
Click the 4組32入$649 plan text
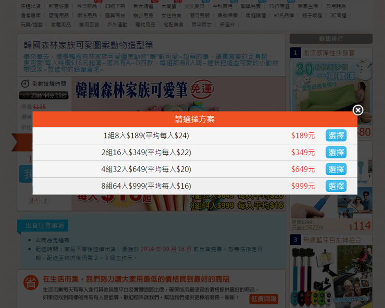pos(146,169)
